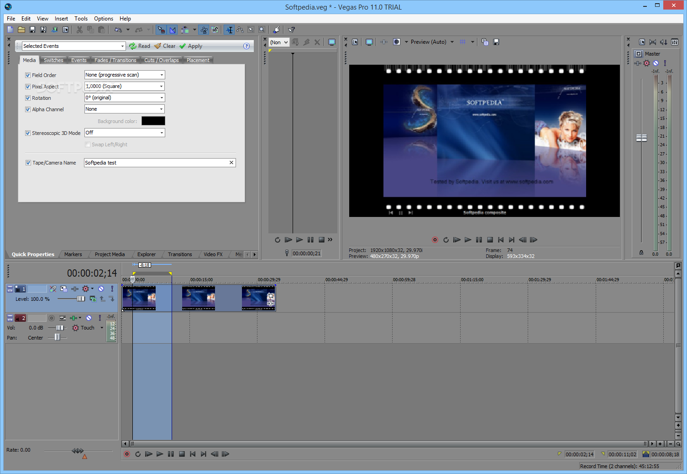Open the Touch automation mode dropdown arrow

[102, 328]
